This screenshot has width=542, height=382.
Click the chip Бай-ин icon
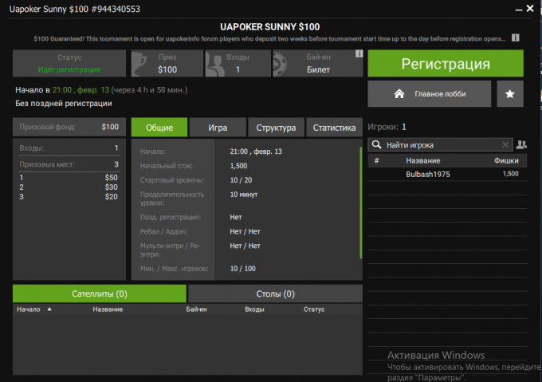pos(280,65)
